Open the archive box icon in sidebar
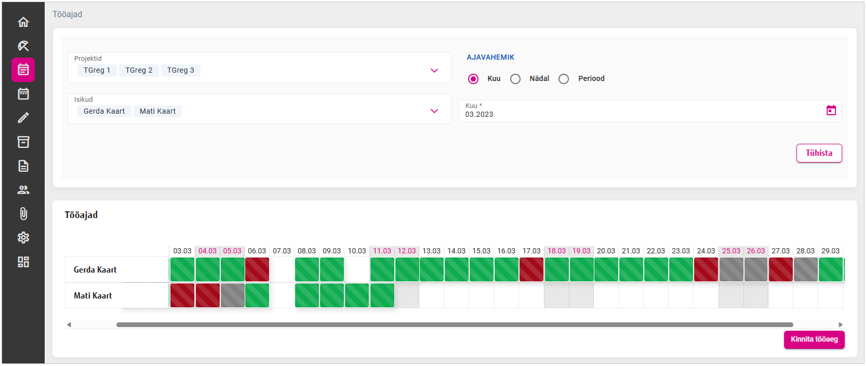866x366 pixels. tap(23, 142)
